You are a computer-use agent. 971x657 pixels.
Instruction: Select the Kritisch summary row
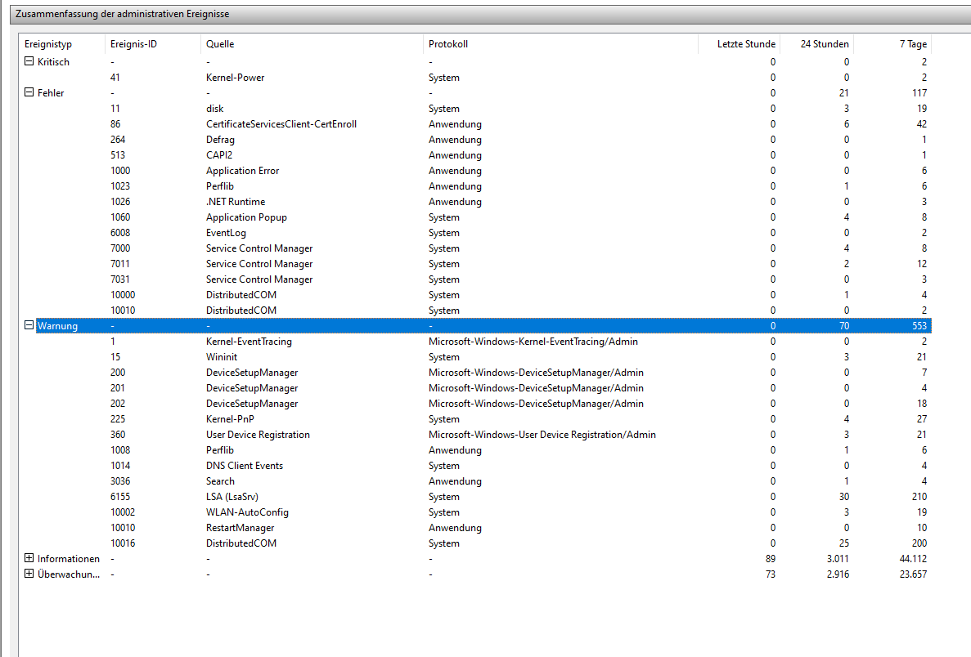475,62
